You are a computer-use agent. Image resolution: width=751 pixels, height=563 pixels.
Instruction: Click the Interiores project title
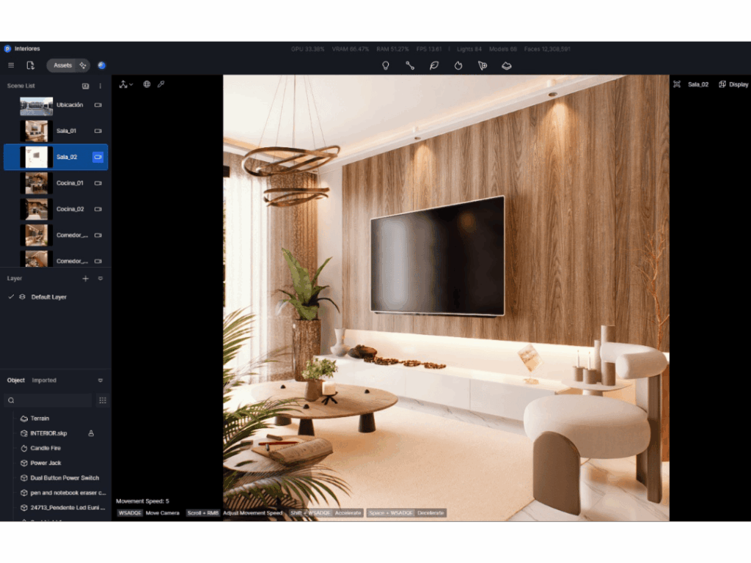(x=27, y=49)
